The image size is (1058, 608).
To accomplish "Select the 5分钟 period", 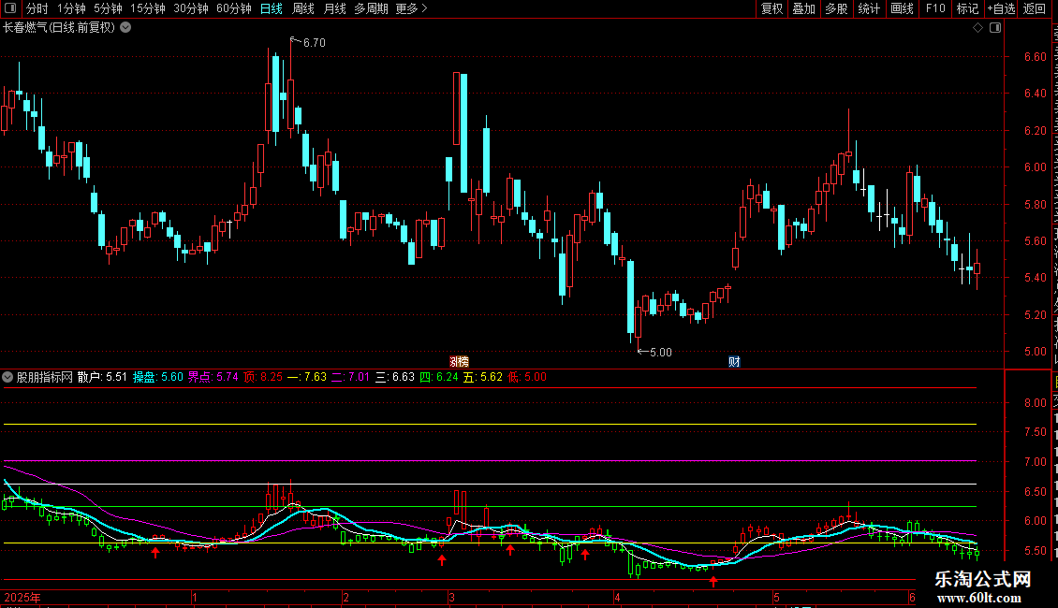I will pos(108,8).
